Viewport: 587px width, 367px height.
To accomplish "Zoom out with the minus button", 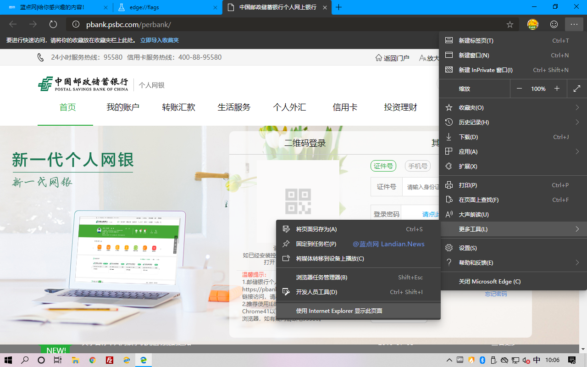I will [519, 89].
